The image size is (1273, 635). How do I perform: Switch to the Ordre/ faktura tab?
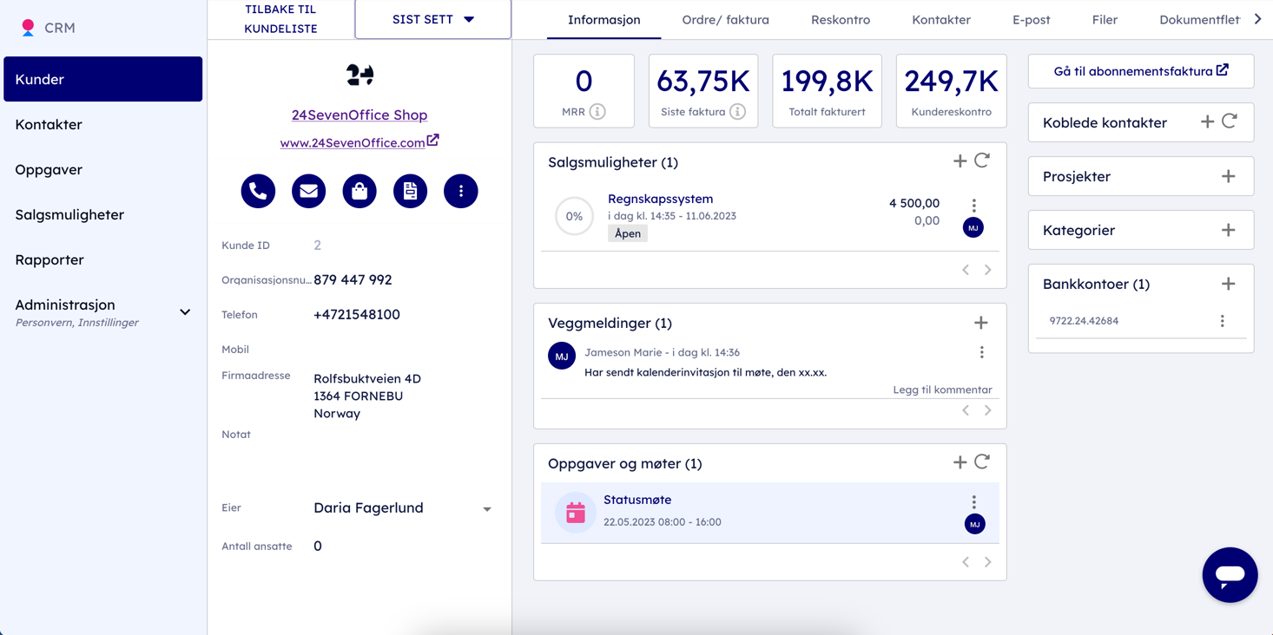[x=725, y=19]
